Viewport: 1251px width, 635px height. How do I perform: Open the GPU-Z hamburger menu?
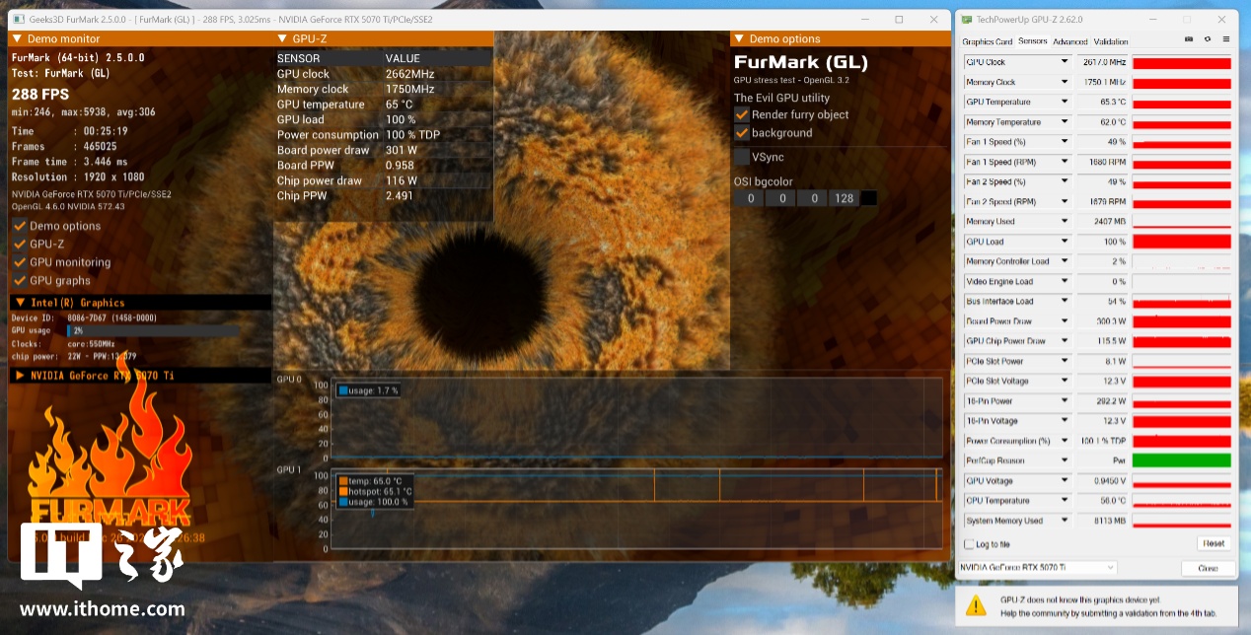[1225, 39]
